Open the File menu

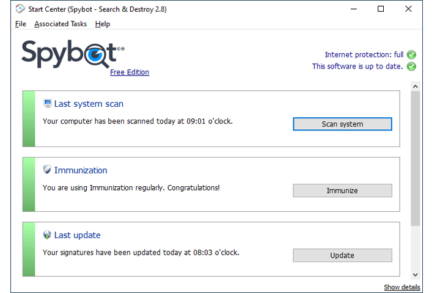21,24
